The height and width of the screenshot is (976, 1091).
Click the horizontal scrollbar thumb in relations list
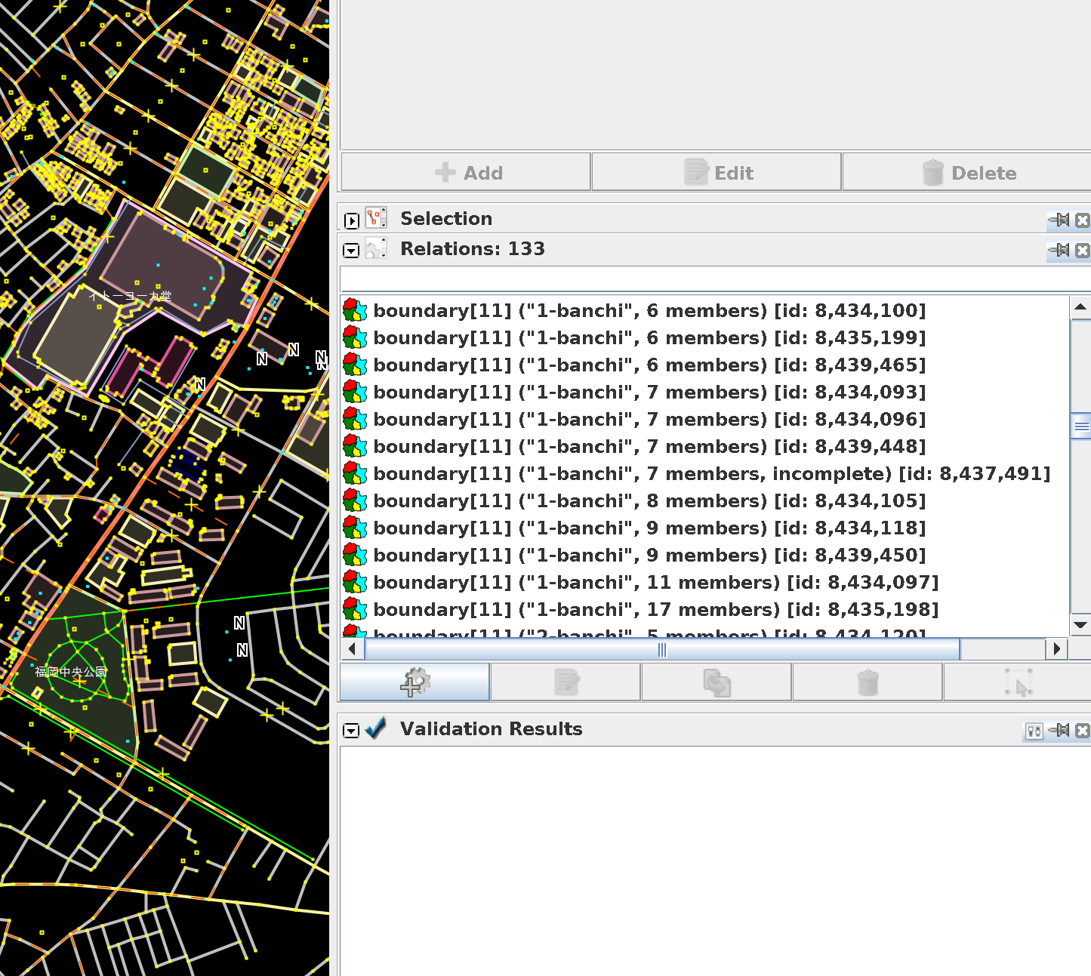point(661,649)
